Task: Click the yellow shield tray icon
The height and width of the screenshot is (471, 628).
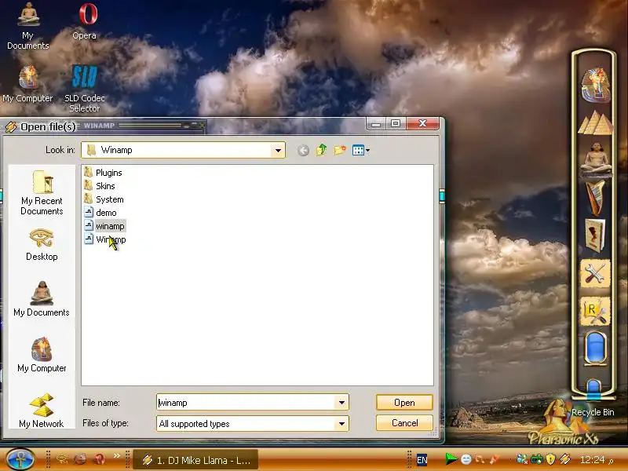Action: pyautogui.click(x=551, y=459)
